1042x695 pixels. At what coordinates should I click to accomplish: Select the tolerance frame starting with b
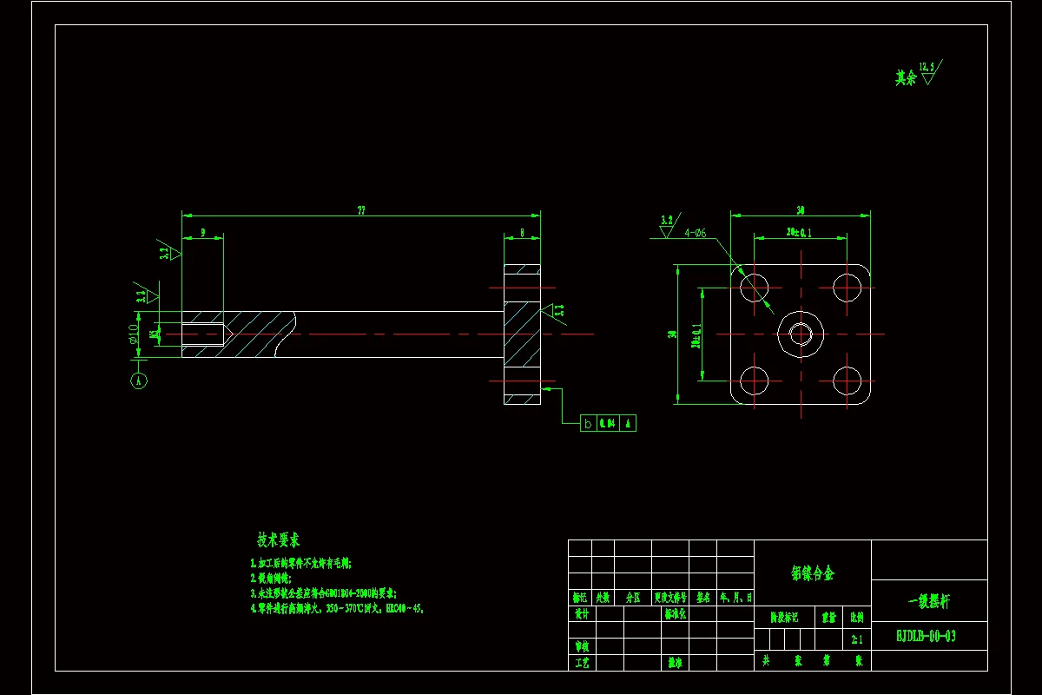point(609,423)
